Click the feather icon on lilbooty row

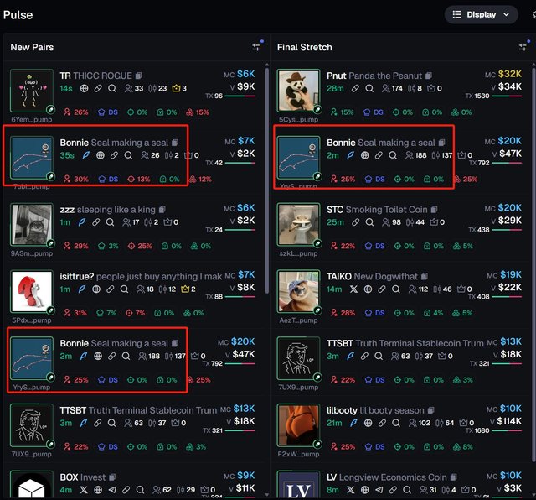(353, 423)
